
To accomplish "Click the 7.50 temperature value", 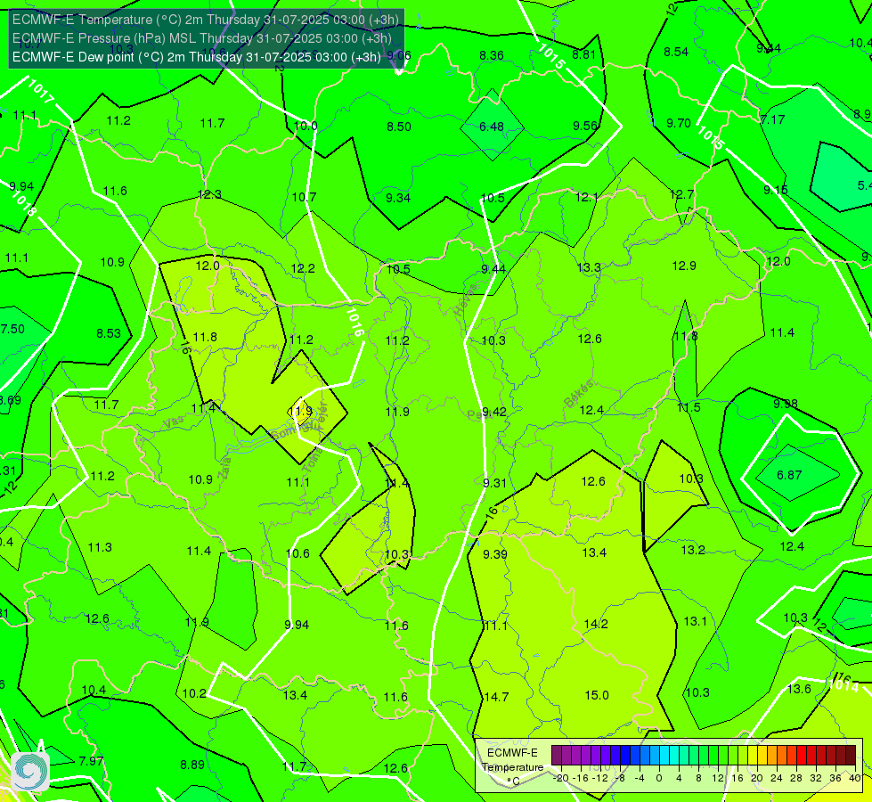I will point(12,329).
